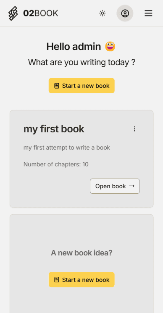
Task: Select the book description text line
Action: tap(67, 147)
